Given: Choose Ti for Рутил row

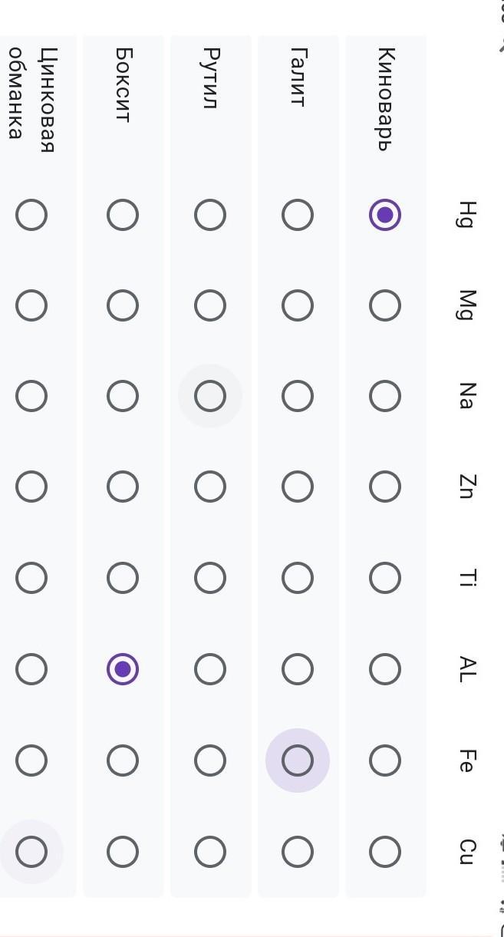Looking at the screenshot, I should tap(209, 578).
